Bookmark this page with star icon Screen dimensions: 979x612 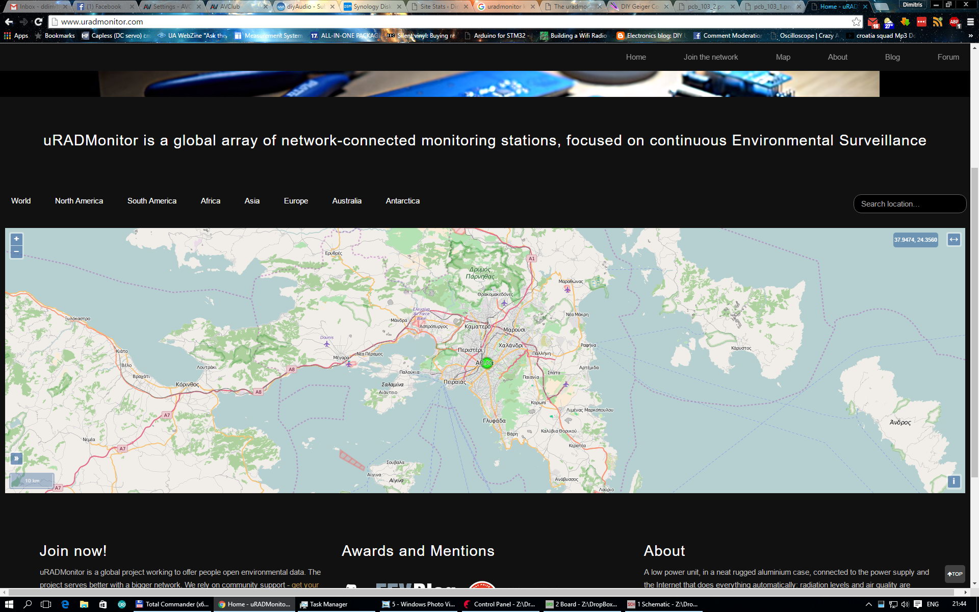(x=856, y=21)
